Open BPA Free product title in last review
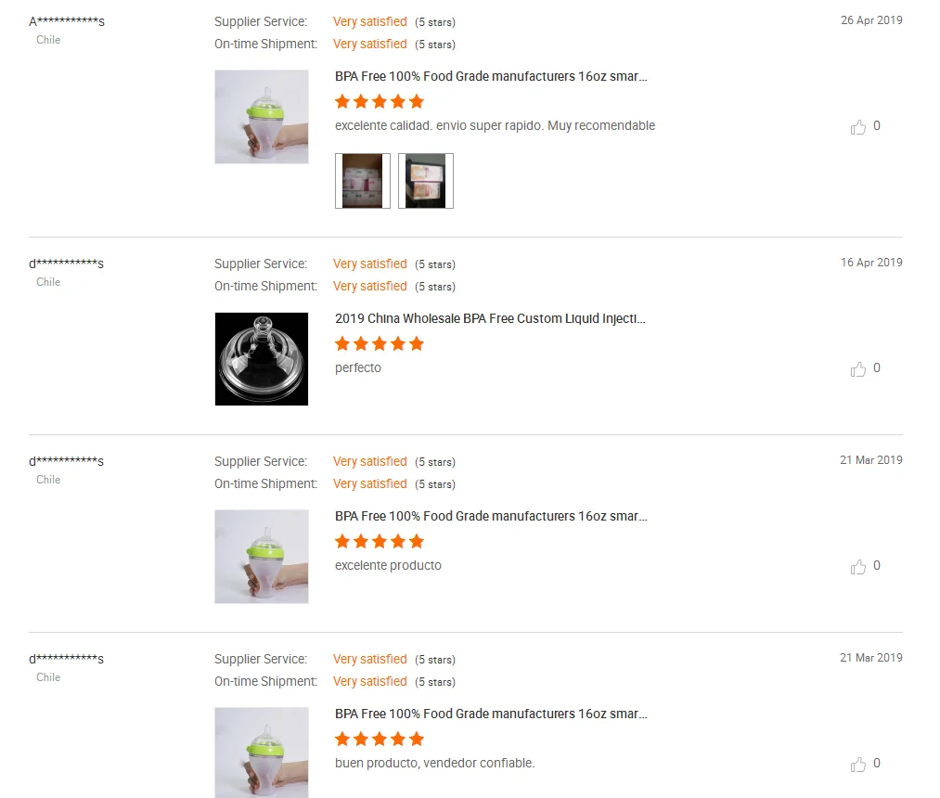 pyautogui.click(x=491, y=714)
